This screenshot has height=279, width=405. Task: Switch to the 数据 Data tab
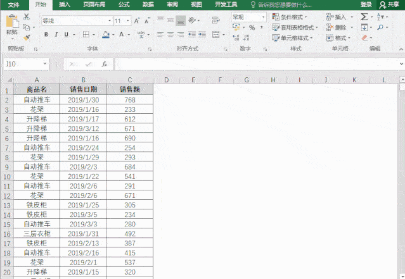(148, 4)
